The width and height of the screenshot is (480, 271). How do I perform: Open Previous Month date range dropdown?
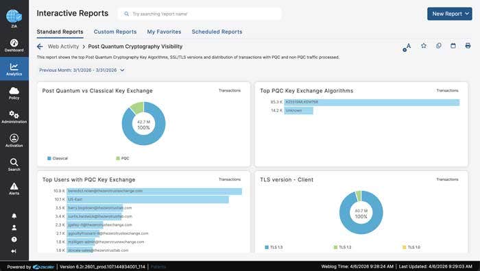82,70
